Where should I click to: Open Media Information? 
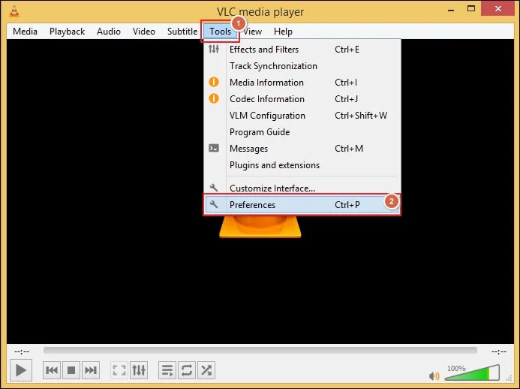click(302, 83)
